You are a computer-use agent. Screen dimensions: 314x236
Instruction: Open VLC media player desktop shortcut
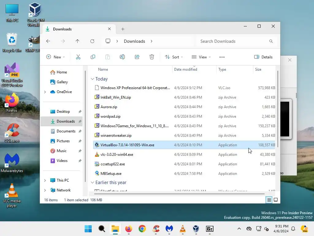click(x=12, y=195)
